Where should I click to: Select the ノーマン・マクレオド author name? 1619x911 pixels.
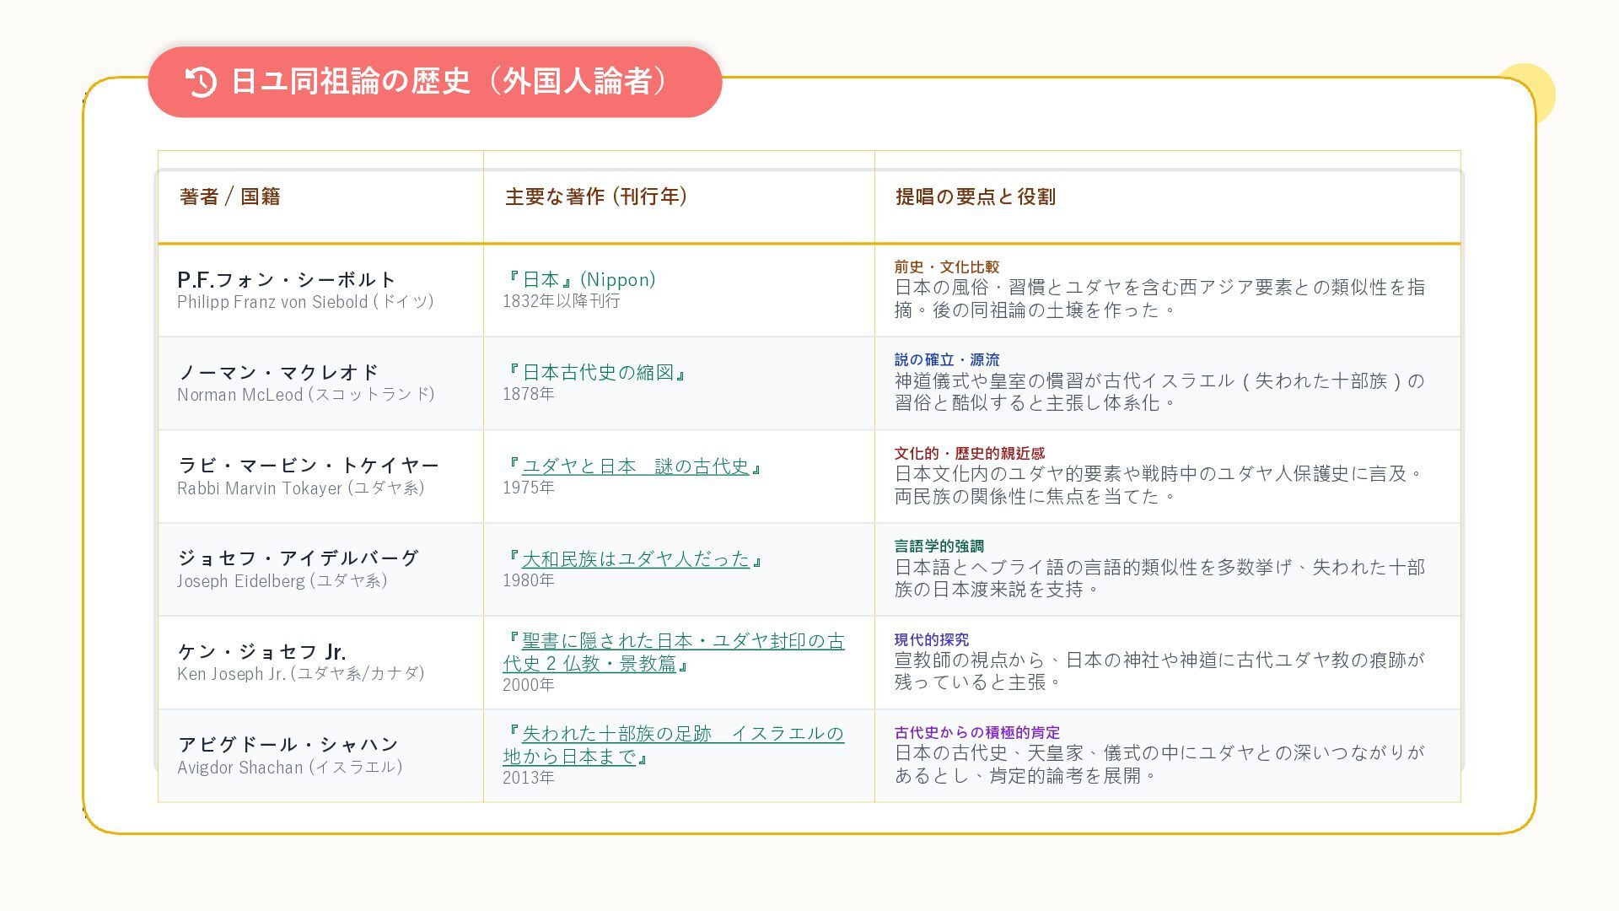click(278, 372)
